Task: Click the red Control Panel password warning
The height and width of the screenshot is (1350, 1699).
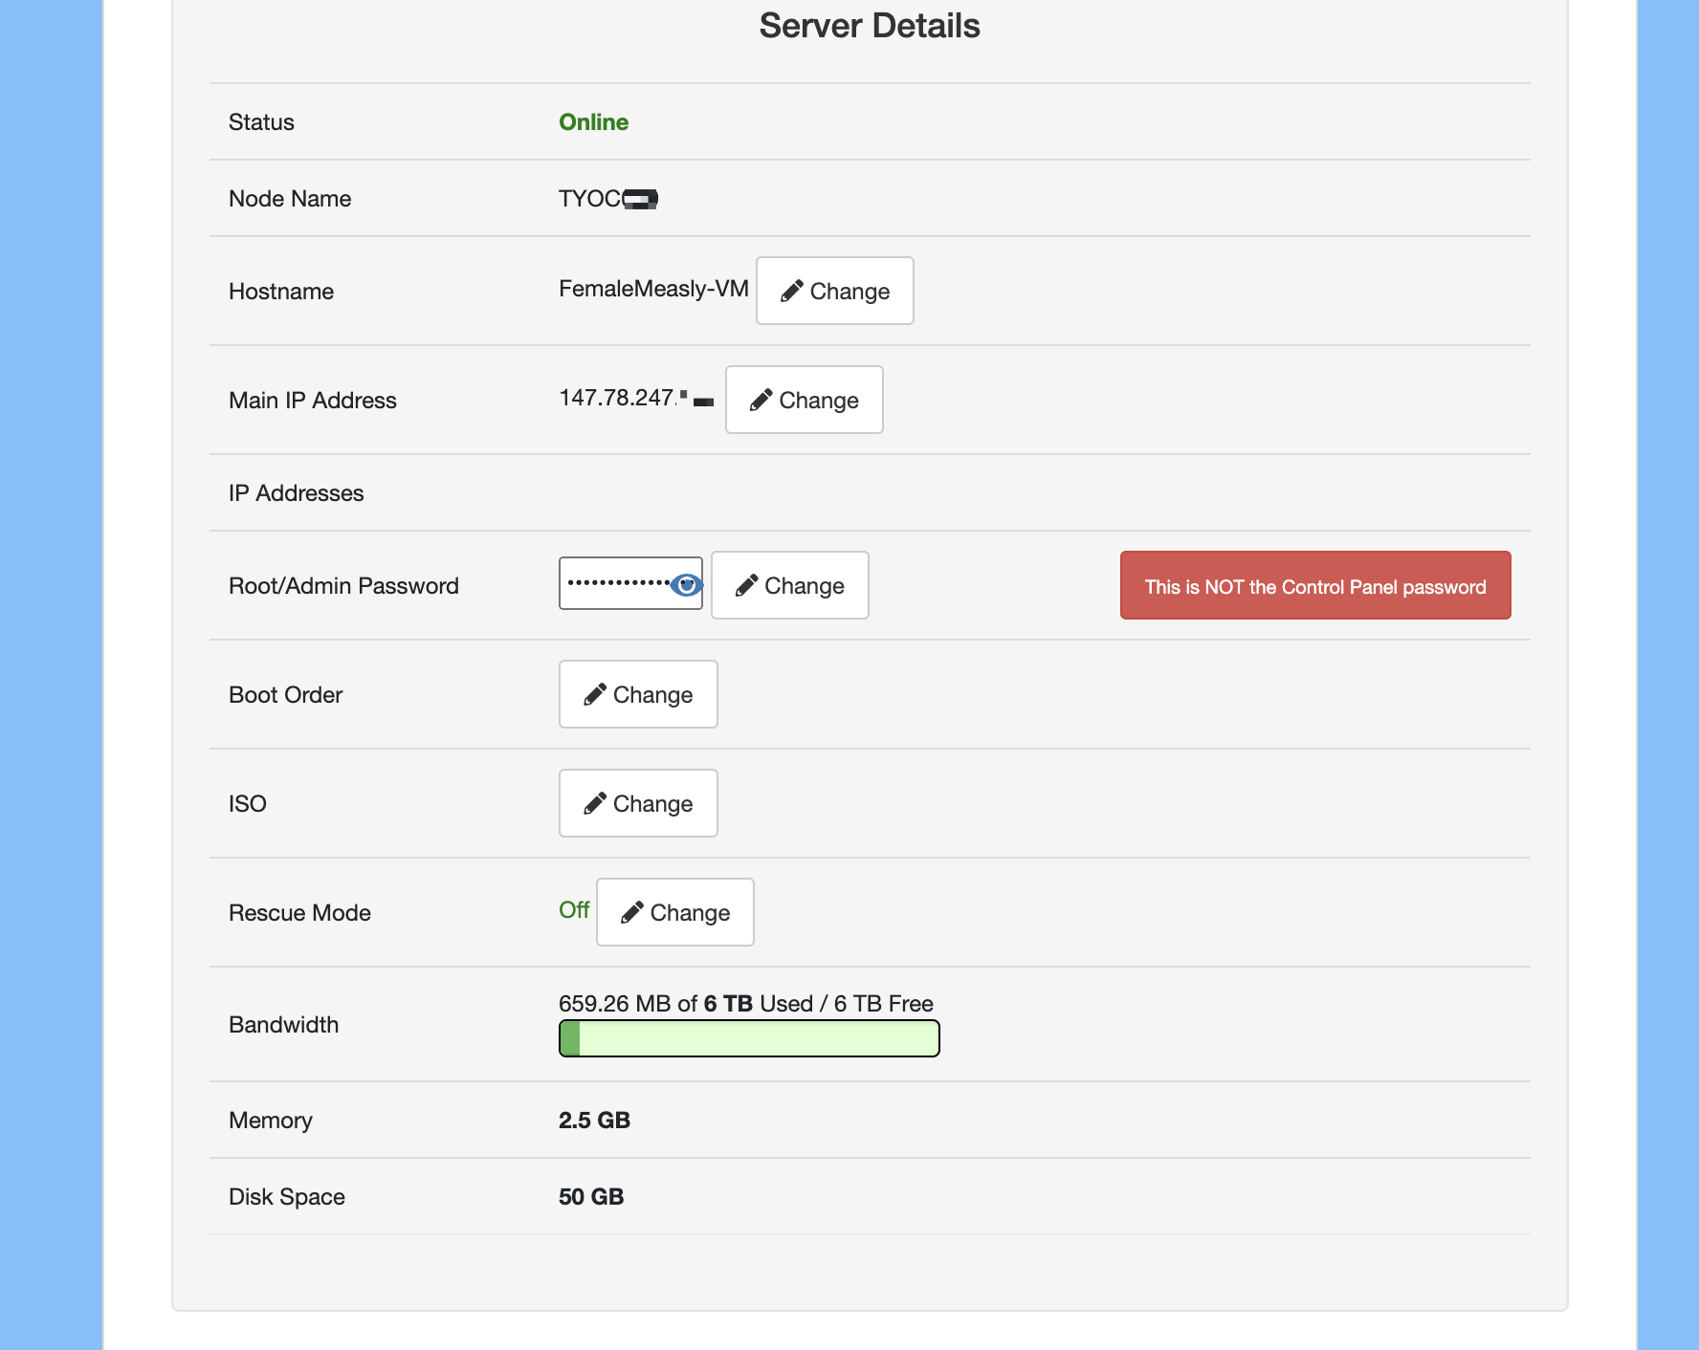Action: pyautogui.click(x=1315, y=585)
